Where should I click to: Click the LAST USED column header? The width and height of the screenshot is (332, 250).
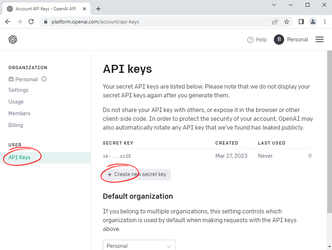point(271,143)
